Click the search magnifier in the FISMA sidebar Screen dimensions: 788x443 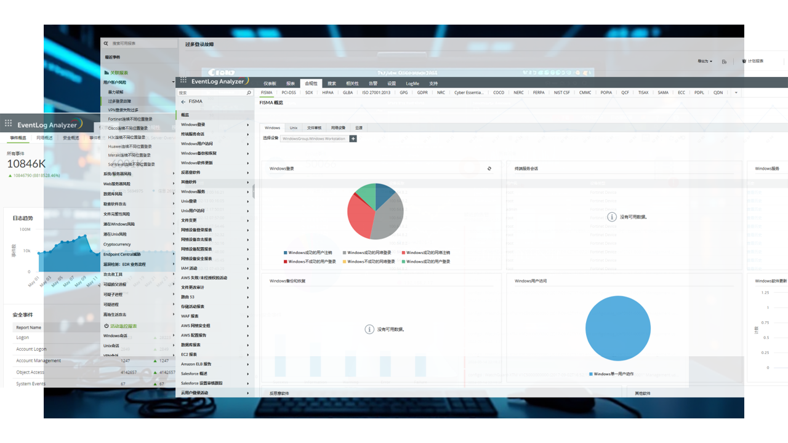click(x=249, y=93)
